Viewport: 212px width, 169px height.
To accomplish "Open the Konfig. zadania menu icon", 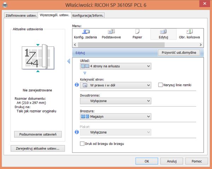I will 86,34.
